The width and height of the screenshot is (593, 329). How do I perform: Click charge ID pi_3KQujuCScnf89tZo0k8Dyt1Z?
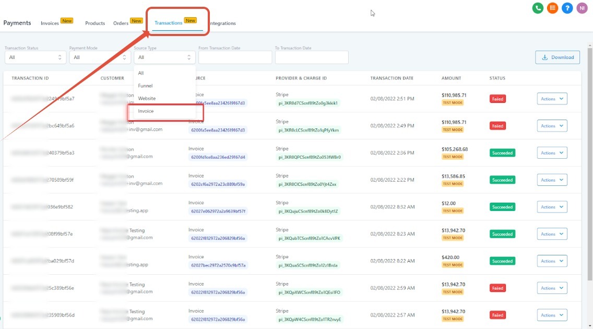(308, 211)
